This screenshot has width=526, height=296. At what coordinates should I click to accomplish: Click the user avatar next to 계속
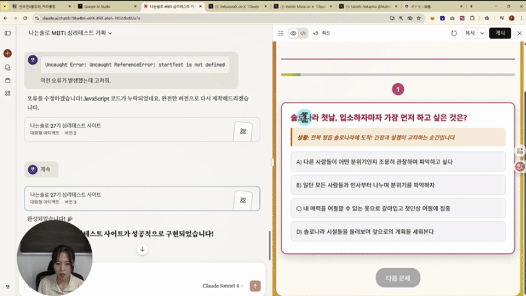pyautogui.click(x=33, y=170)
